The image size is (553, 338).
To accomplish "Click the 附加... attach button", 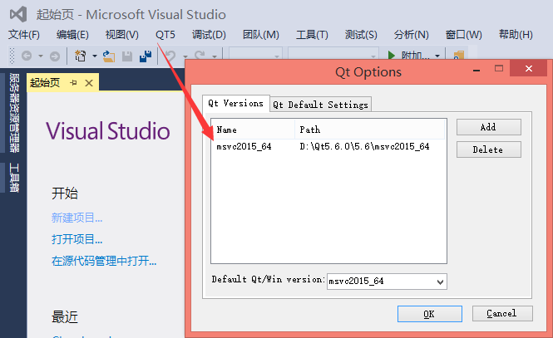I will click(x=416, y=56).
